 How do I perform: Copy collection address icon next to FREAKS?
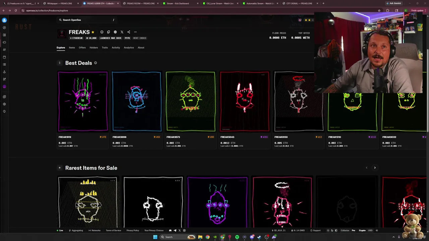(109, 32)
